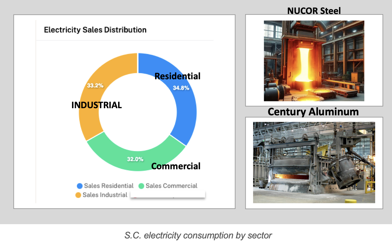Click the orange Sales Industrial legend dot
Image resolution: width=392 pixels, height=243 pixels.
(78, 195)
